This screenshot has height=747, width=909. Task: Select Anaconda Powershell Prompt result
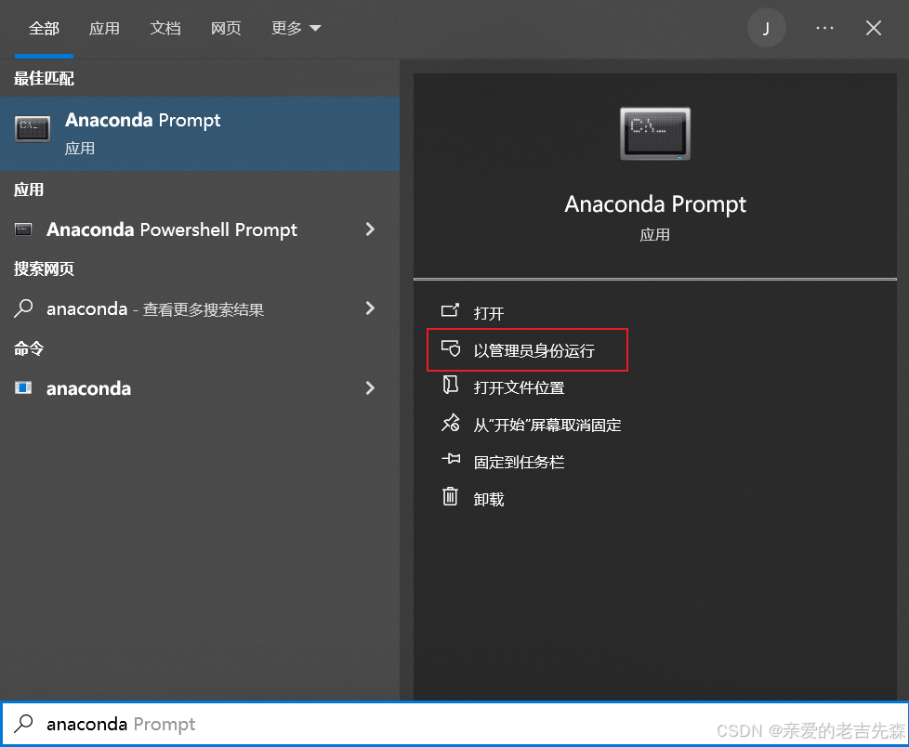pos(200,229)
